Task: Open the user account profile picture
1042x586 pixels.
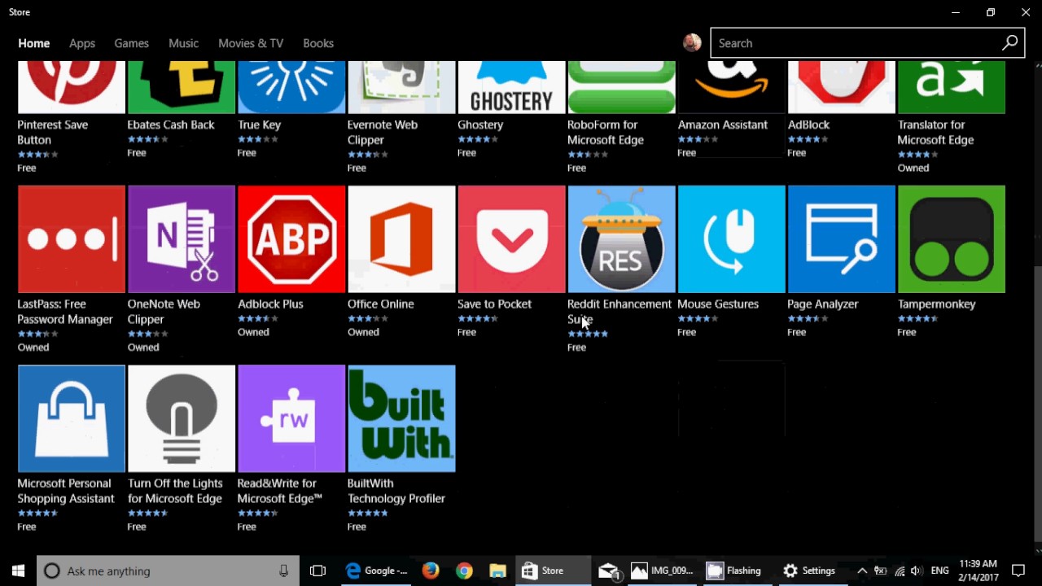Action: pos(692,43)
